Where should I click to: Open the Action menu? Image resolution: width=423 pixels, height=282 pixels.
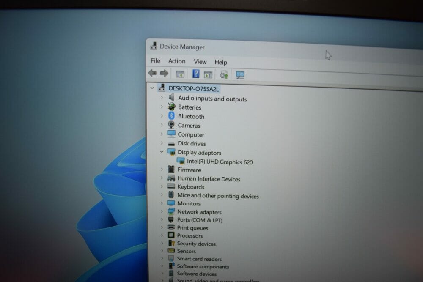pos(177,61)
